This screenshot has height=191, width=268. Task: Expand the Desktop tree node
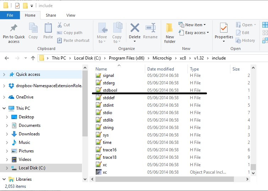[x=7, y=117]
